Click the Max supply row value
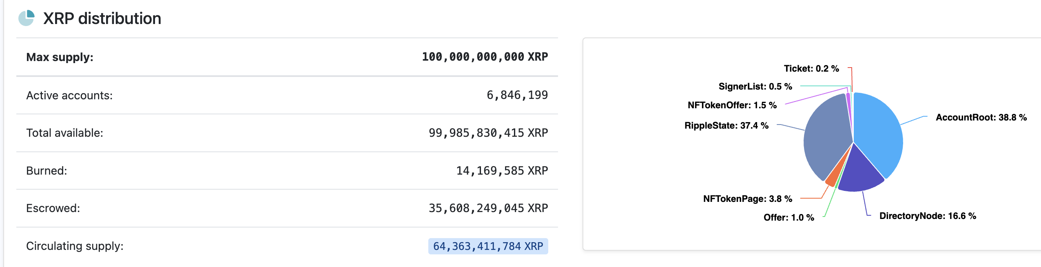Image resolution: width=1041 pixels, height=267 pixels. click(x=485, y=57)
